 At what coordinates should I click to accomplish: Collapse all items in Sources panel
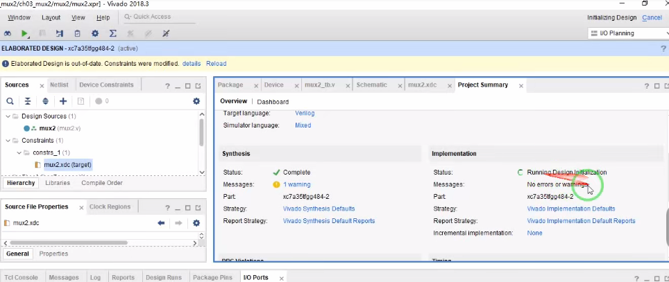28,101
